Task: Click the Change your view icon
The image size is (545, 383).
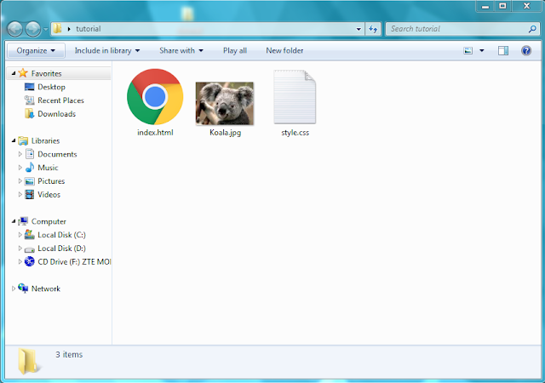Action: [468, 51]
